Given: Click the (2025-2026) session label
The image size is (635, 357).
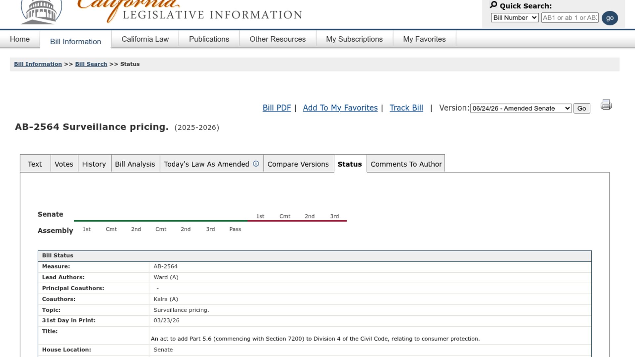Looking at the screenshot, I should (x=197, y=128).
